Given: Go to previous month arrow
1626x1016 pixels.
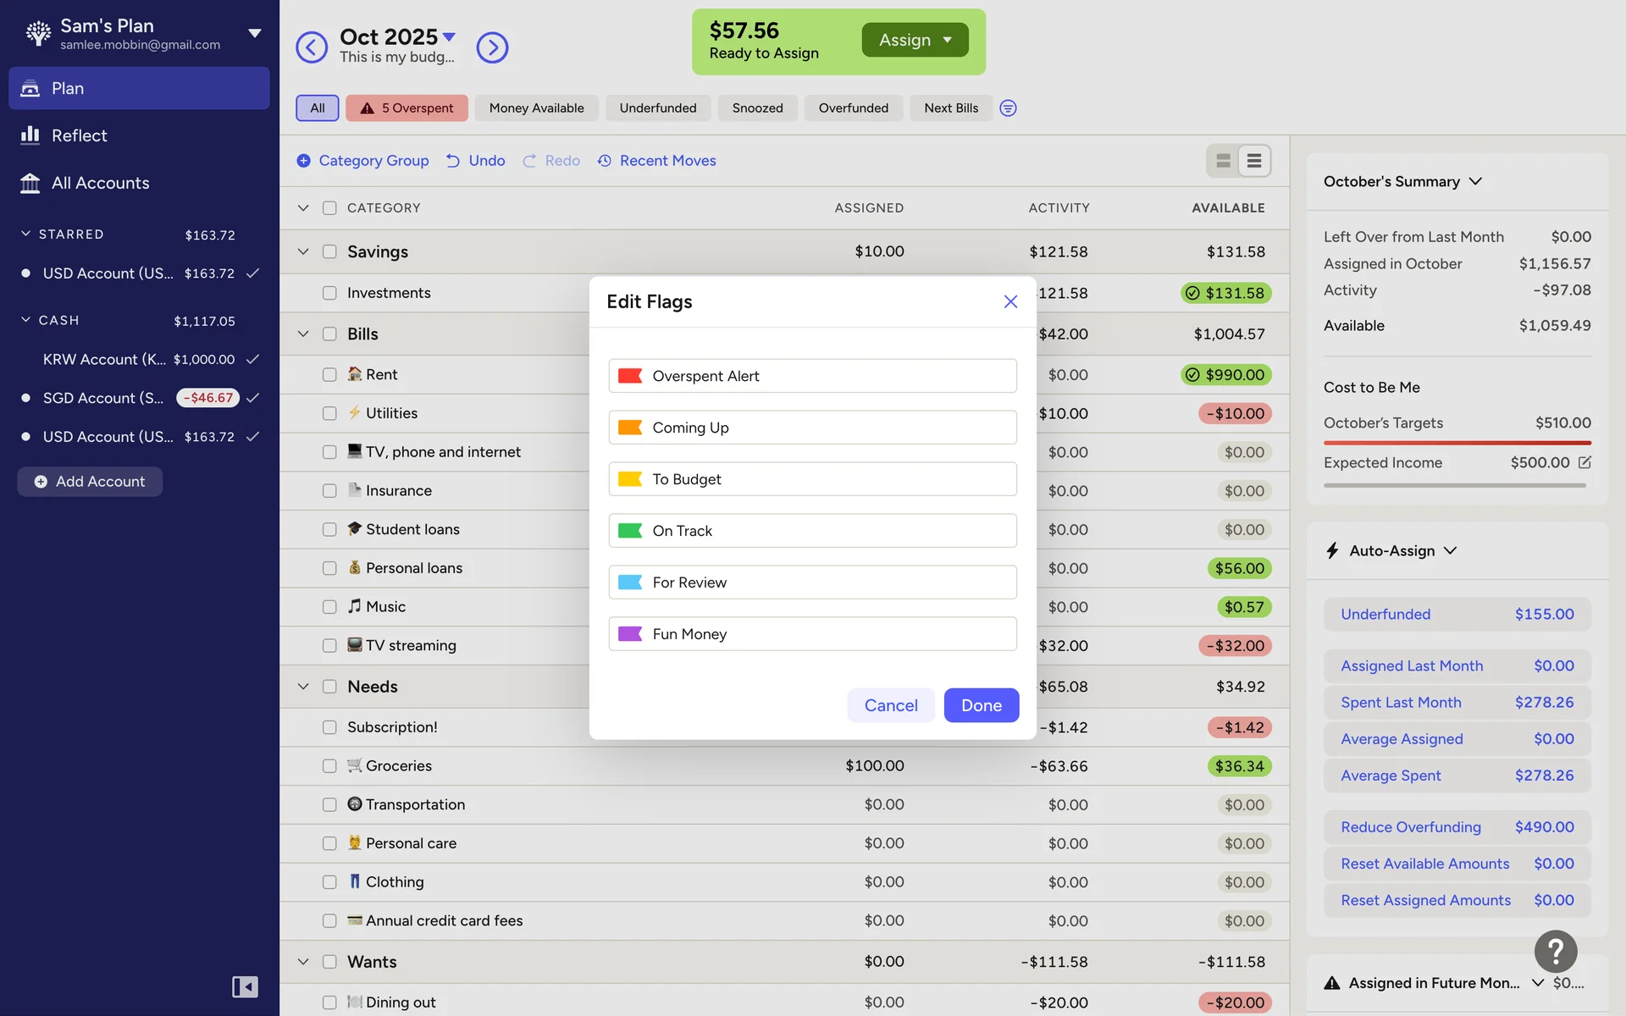Looking at the screenshot, I should click(311, 47).
